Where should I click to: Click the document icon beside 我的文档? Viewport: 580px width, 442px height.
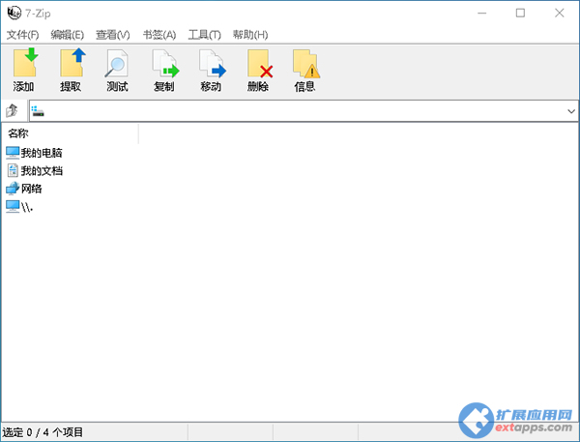point(13,170)
